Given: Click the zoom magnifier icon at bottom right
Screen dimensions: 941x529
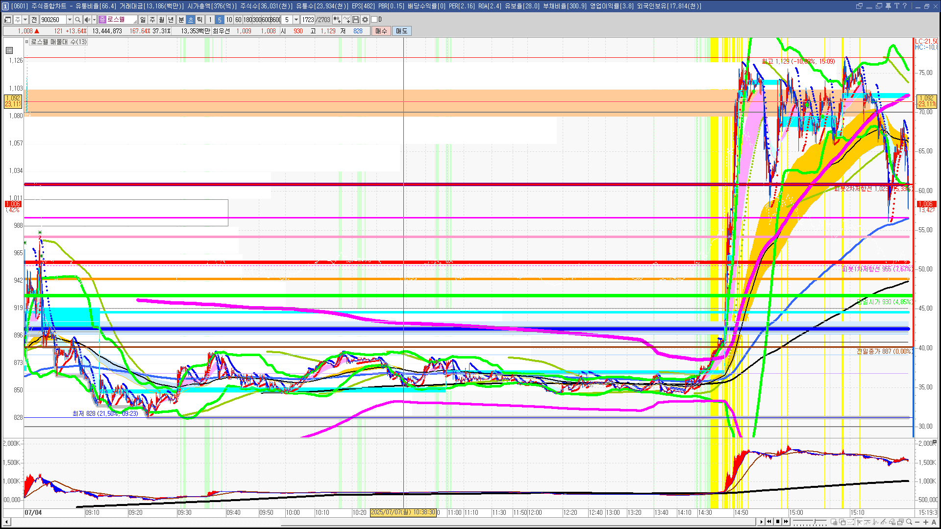Looking at the screenshot, I should 909,522.
